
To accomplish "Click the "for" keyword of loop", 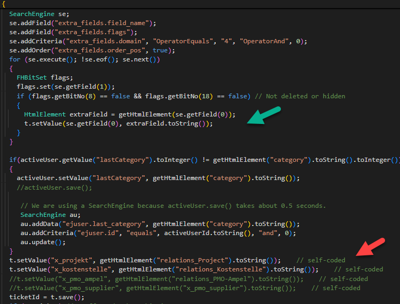I will [x=15, y=59].
